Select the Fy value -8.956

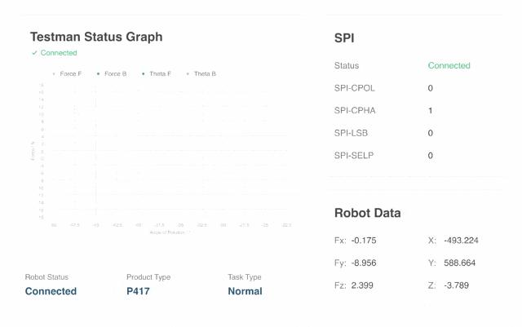tap(364, 263)
